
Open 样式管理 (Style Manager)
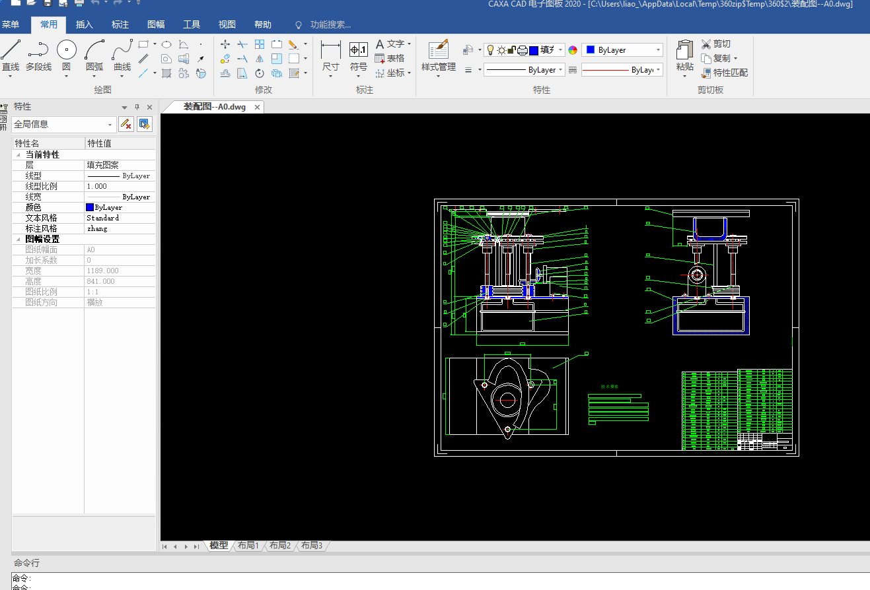click(439, 58)
